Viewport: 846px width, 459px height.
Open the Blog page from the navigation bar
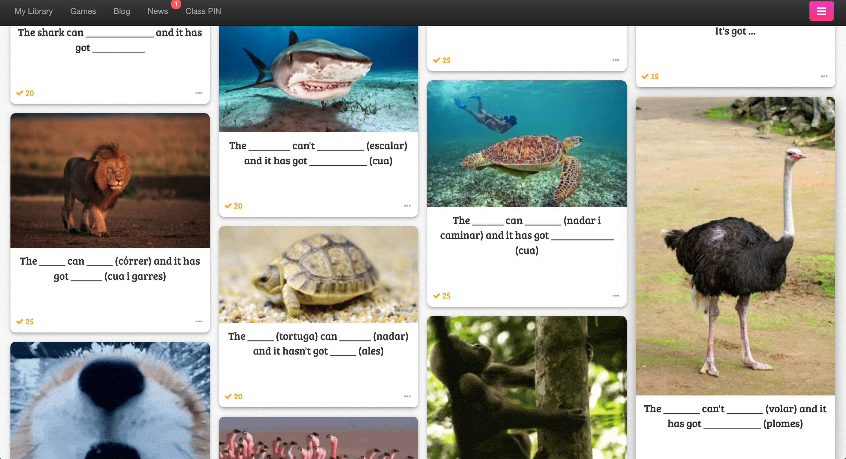tap(122, 11)
